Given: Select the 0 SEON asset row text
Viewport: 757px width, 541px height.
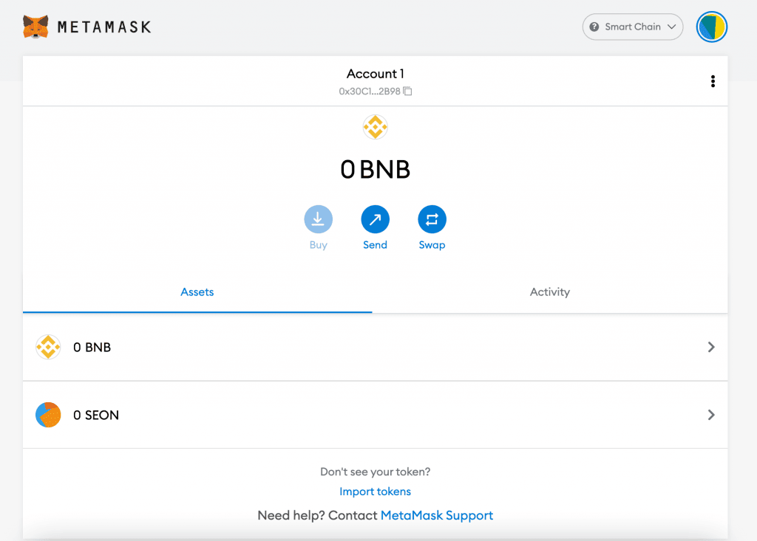Looking at the screenshot, I should (x=96, y=415).
